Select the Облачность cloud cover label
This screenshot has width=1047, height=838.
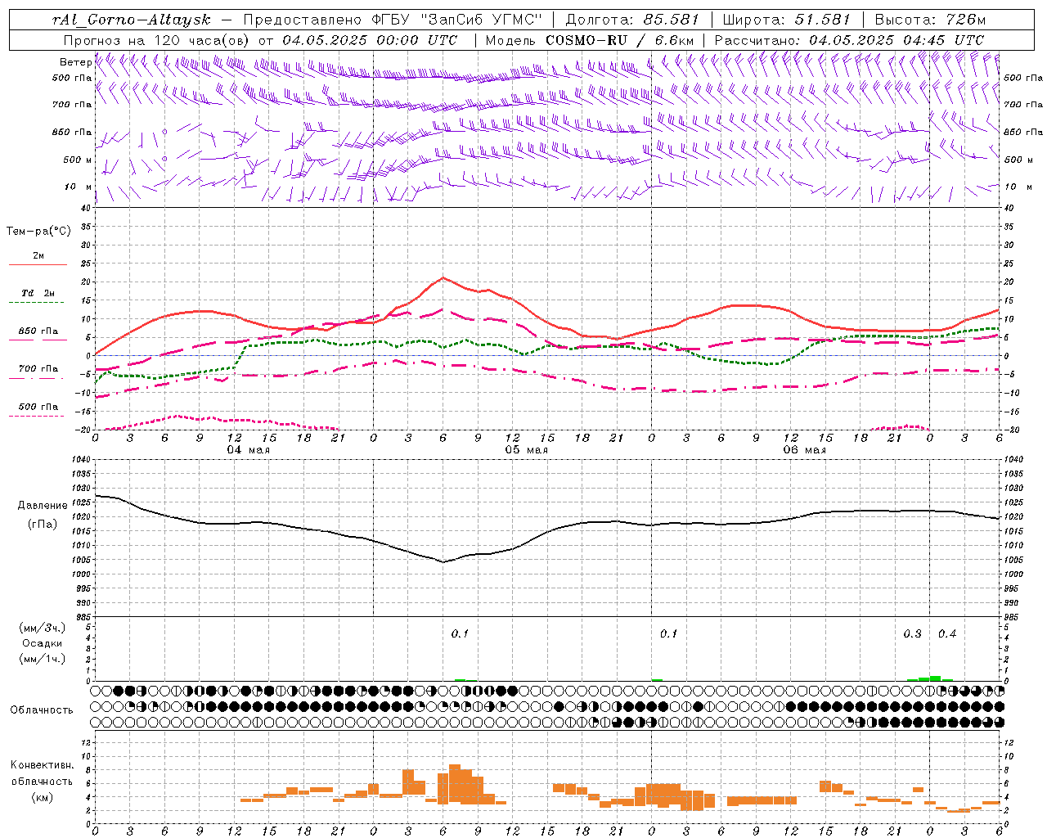[42, 710]
